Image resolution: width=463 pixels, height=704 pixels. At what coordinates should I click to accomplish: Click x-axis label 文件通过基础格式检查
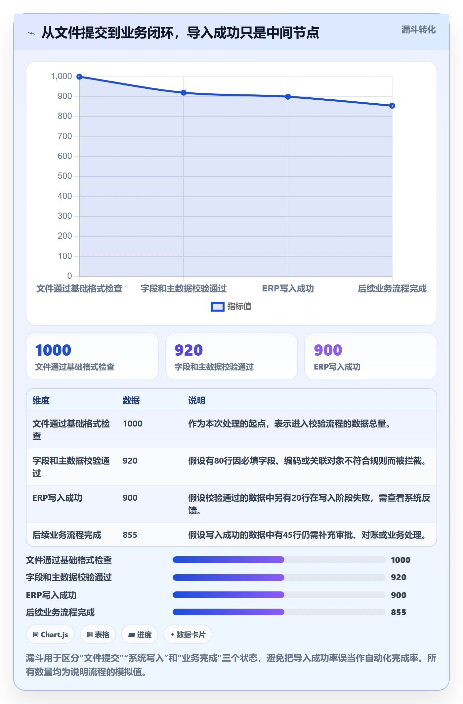point(79,289)
